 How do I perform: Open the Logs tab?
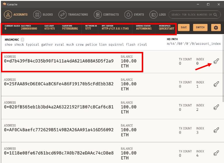click(158, 15)
